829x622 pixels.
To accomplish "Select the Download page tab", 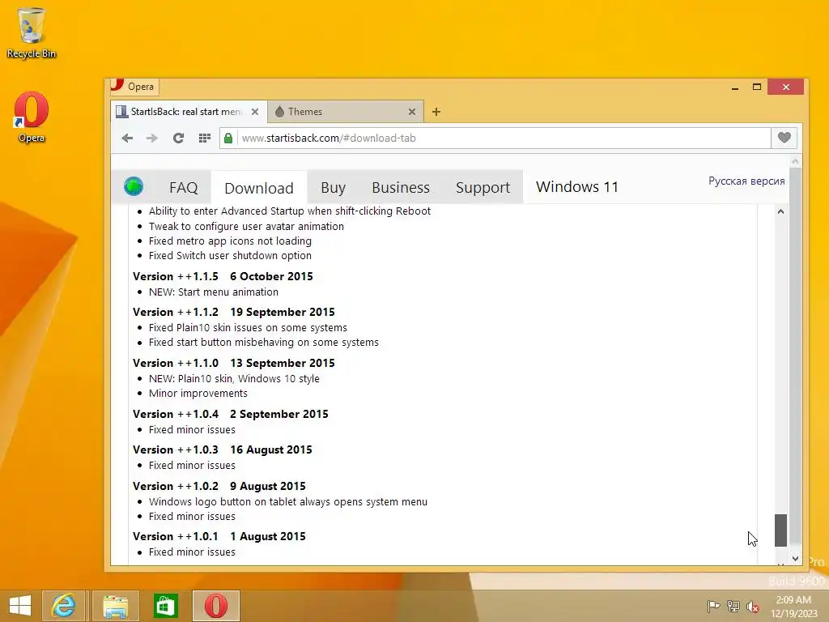I will [259, 188].
